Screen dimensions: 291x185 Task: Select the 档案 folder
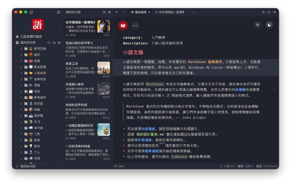coord(37,110)
